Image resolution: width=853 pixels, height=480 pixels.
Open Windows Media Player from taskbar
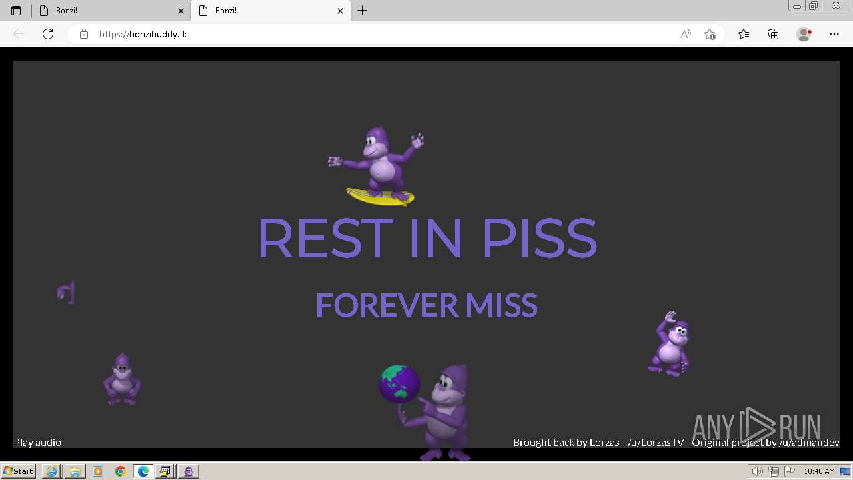tap(98, 471)
